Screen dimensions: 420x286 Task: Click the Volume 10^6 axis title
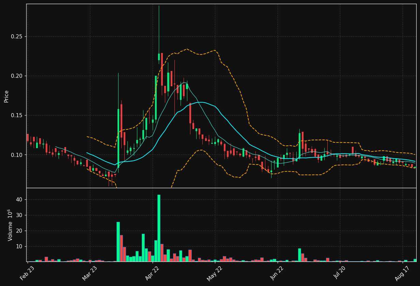click(10, 225)
